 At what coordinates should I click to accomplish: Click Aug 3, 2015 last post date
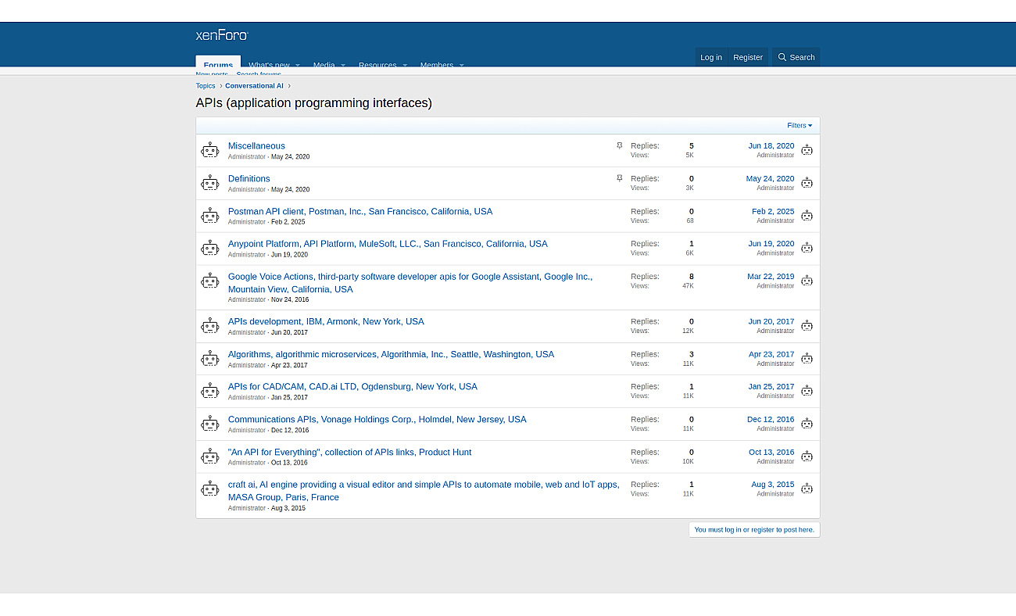[x=773, y=485]
